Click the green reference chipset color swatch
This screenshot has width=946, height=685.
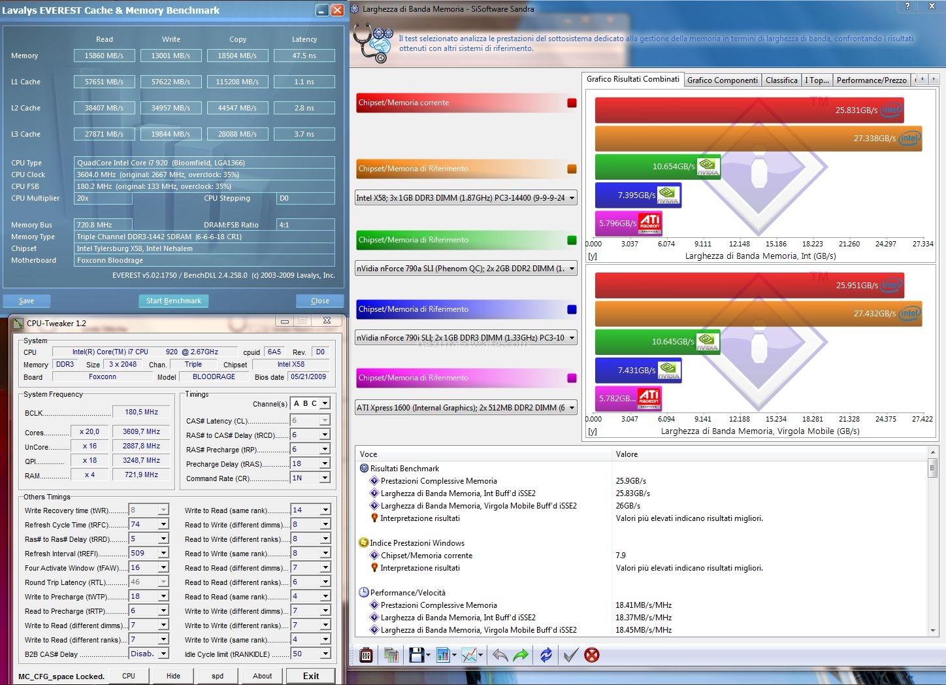click(x=572, y=240)
